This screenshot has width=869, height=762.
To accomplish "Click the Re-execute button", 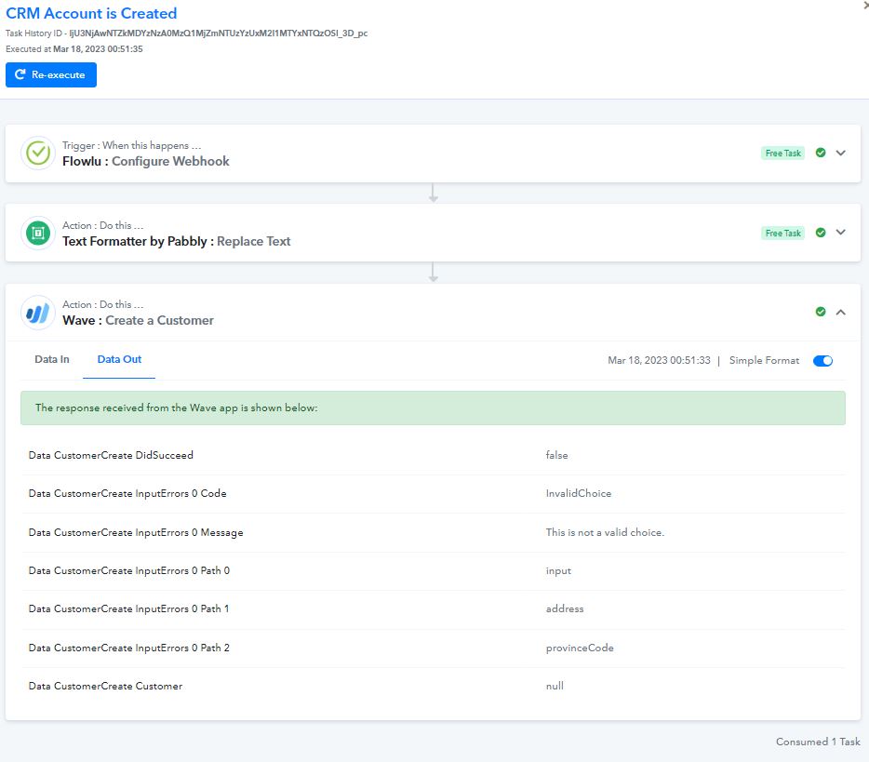I will click(x=51, y=74).
